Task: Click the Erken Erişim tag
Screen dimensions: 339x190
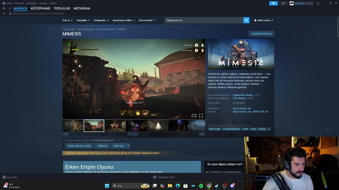Action: pos(215,129)
